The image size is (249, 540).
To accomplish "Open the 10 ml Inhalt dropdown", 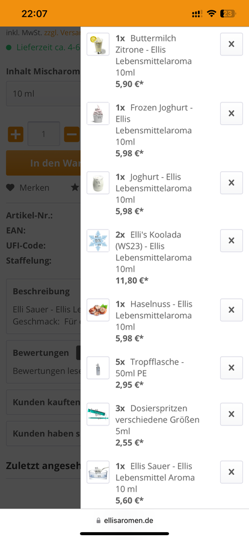I will pos(43,93).
